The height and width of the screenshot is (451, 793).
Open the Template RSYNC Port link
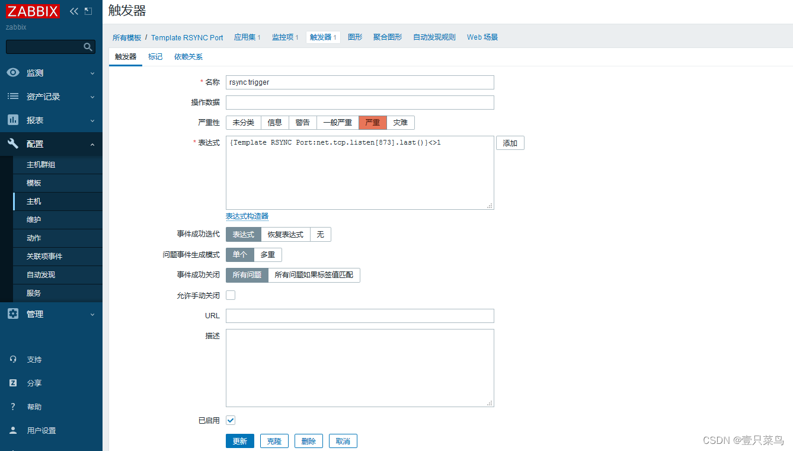click(187, 37)
